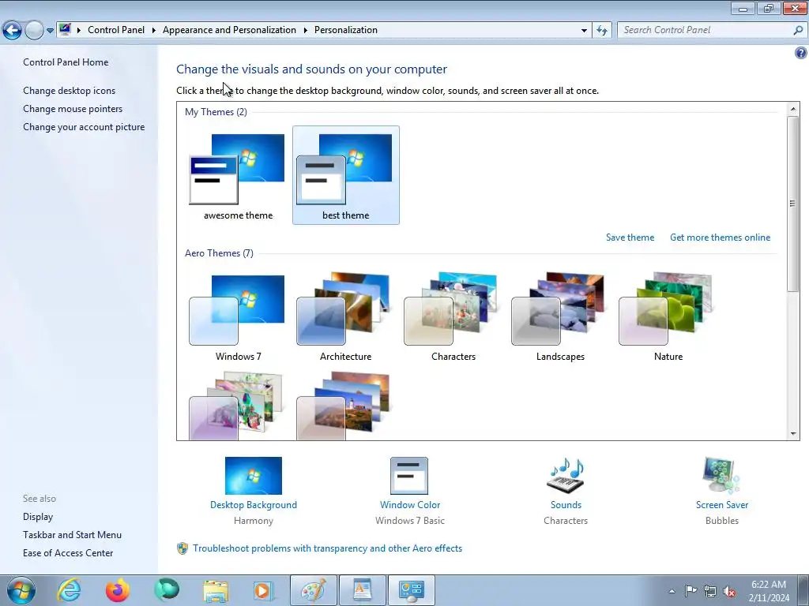Open Change mouse pointers link
809x606 pixels.
[x=73, y=109]
